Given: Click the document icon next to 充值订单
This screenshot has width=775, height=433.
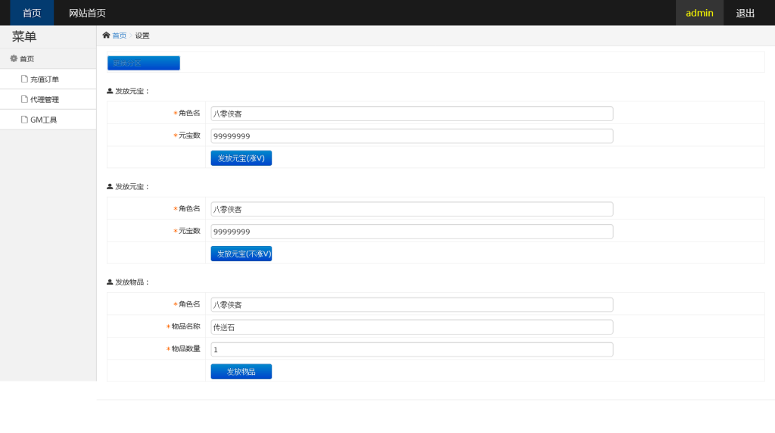Looking at the screenshot, I should pyautogui.click(x=24, y=79).
